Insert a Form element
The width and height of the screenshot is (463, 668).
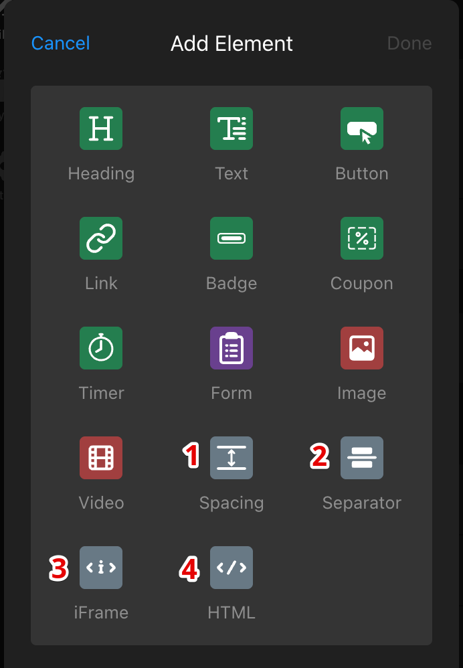point(231,348)
